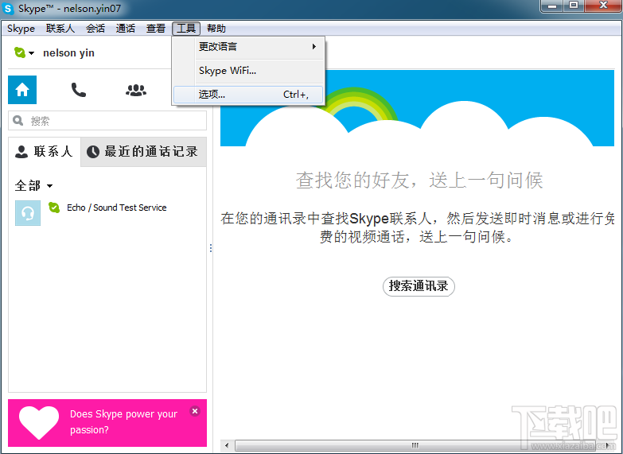Click the Echo contact avatar thumbnail
This screenshot has height=454, width=623.
point(28,213)
